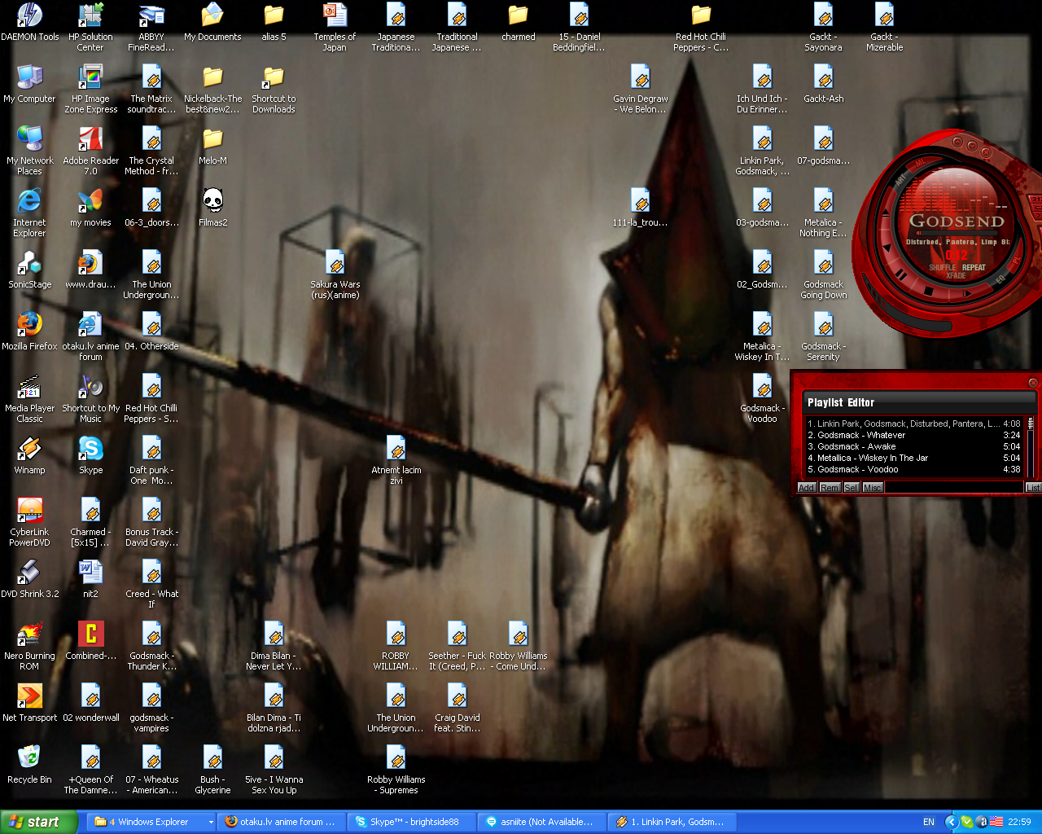This screenshot has width=1042, height=834.
Task: Click the Playlist Editor scrollbar
Action: (1031, 446)
